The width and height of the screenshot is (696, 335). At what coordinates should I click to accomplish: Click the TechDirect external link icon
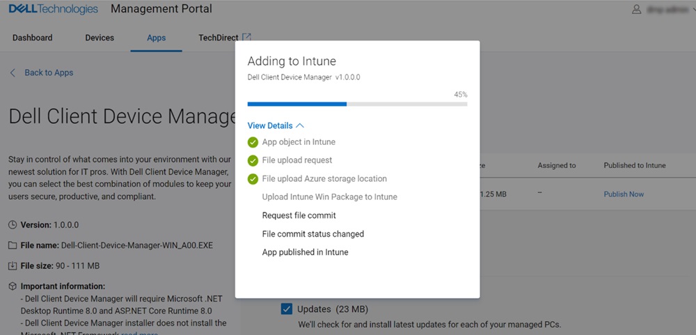246,38
